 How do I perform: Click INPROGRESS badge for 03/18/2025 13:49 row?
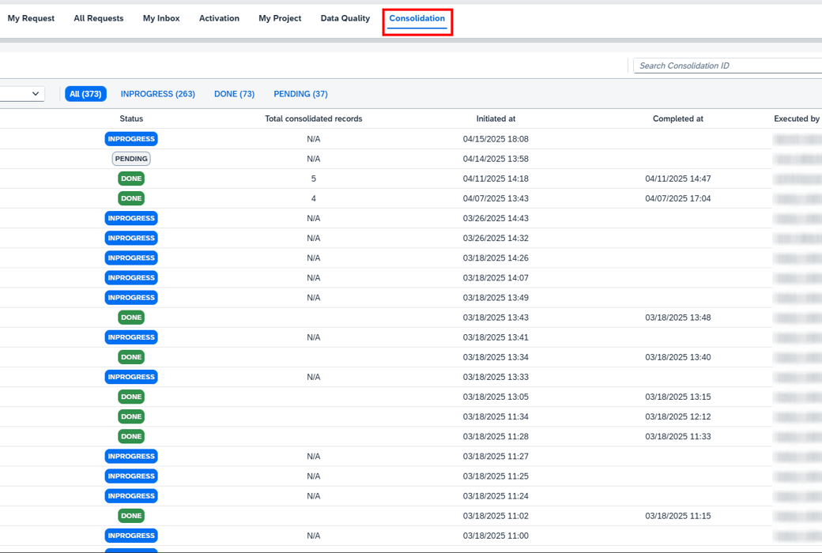[131, 298]
